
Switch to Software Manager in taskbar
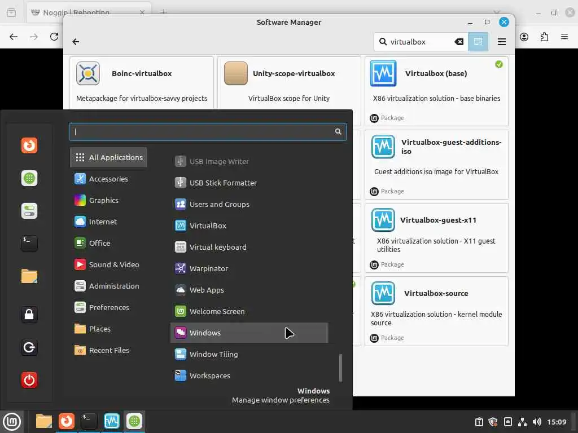pyautogui.click(x=134, y=421)
